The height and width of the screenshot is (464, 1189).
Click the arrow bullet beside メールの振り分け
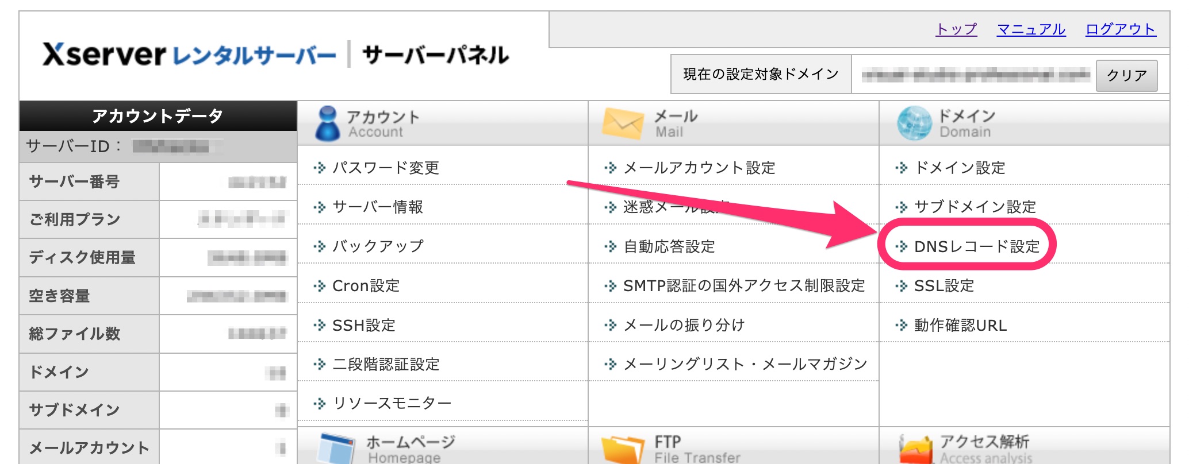(x=610, y=326)
